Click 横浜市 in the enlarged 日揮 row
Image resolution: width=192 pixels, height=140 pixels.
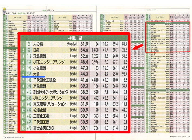(x=74, y=50)
